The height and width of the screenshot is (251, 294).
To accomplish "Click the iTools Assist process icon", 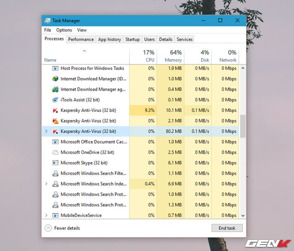I will pos(55,100).
